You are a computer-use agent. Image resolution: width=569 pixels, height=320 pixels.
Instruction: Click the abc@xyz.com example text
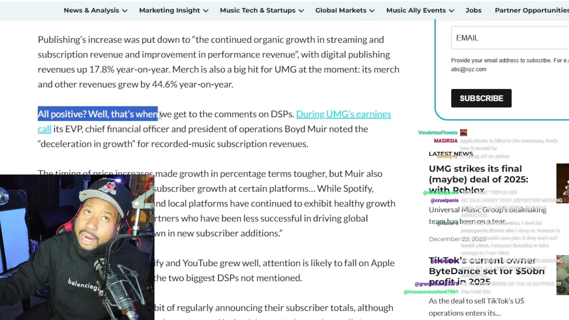pyautogui.click(x=469, y=69)
